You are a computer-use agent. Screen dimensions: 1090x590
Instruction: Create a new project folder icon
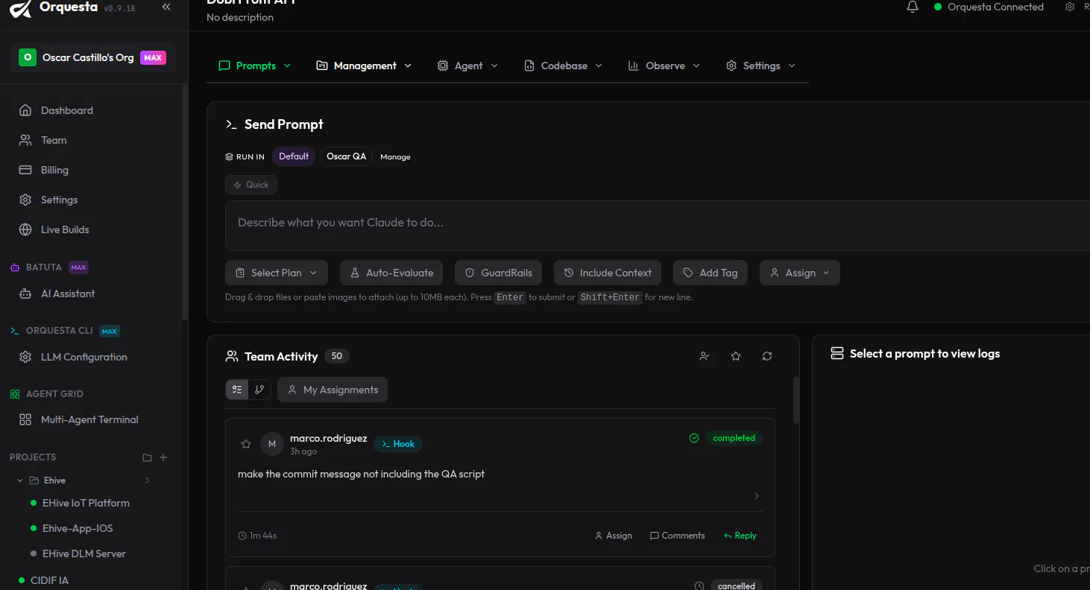pyautogui.click(x=147, y=457)
